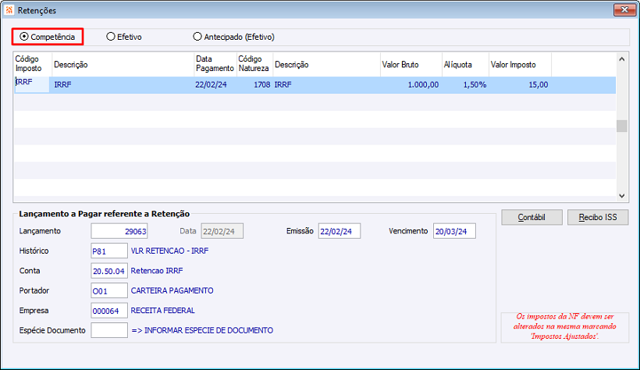This screenshot has height=370, width=640.
Task: Click the Retenções app icon in title bar
Action: click(9, 10)
